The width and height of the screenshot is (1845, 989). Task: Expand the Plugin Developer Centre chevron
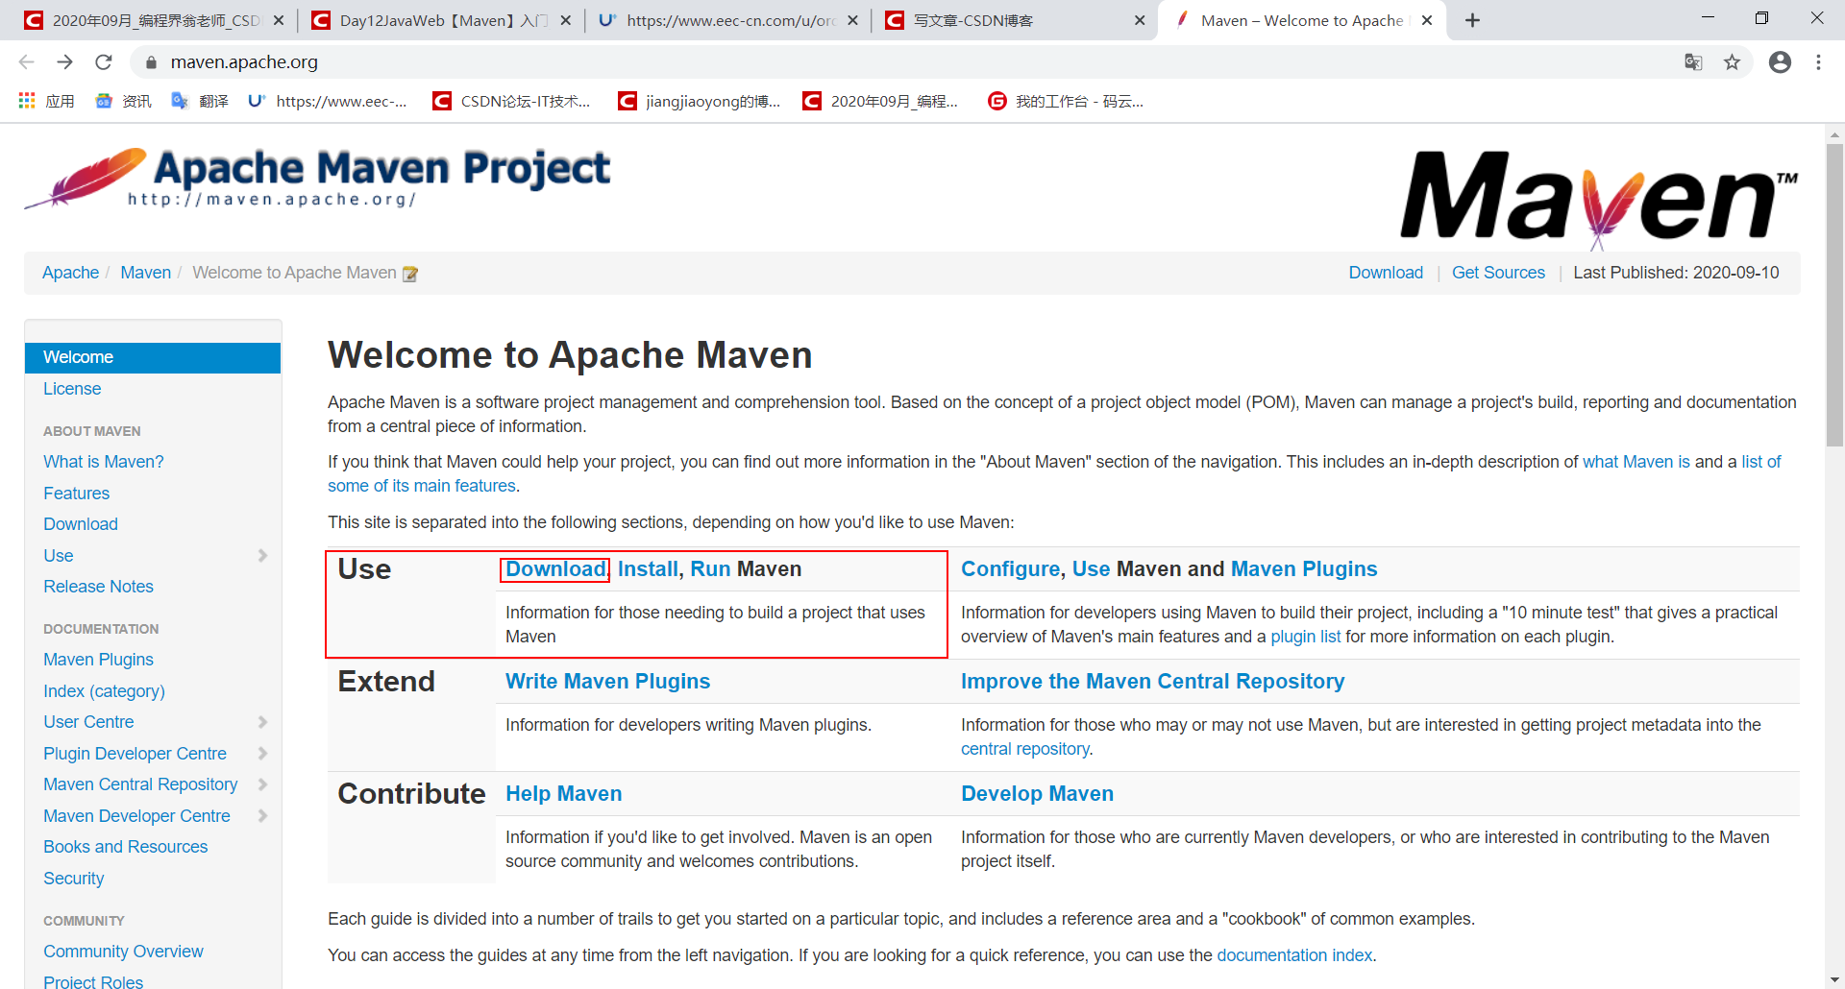(262, 754)
